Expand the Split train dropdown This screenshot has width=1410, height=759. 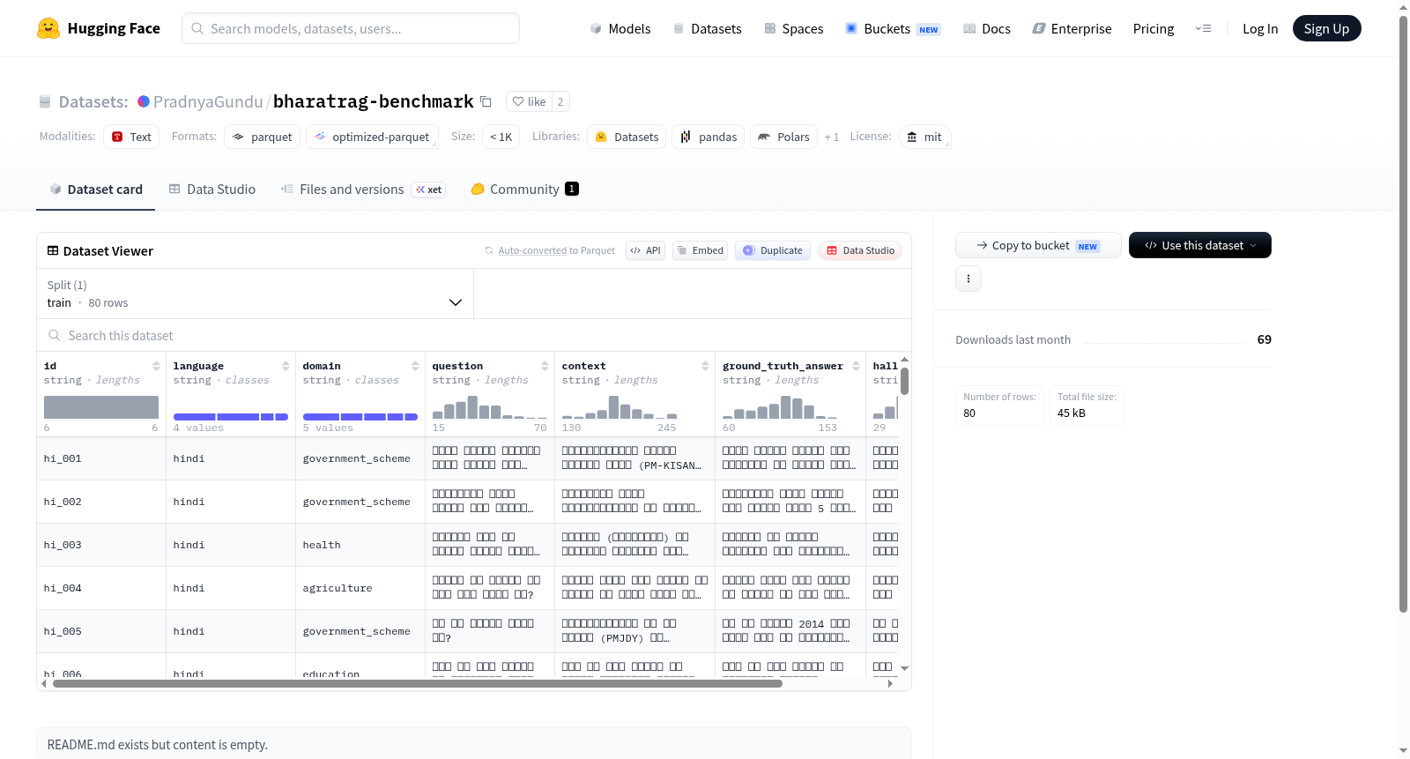(255, 294)
